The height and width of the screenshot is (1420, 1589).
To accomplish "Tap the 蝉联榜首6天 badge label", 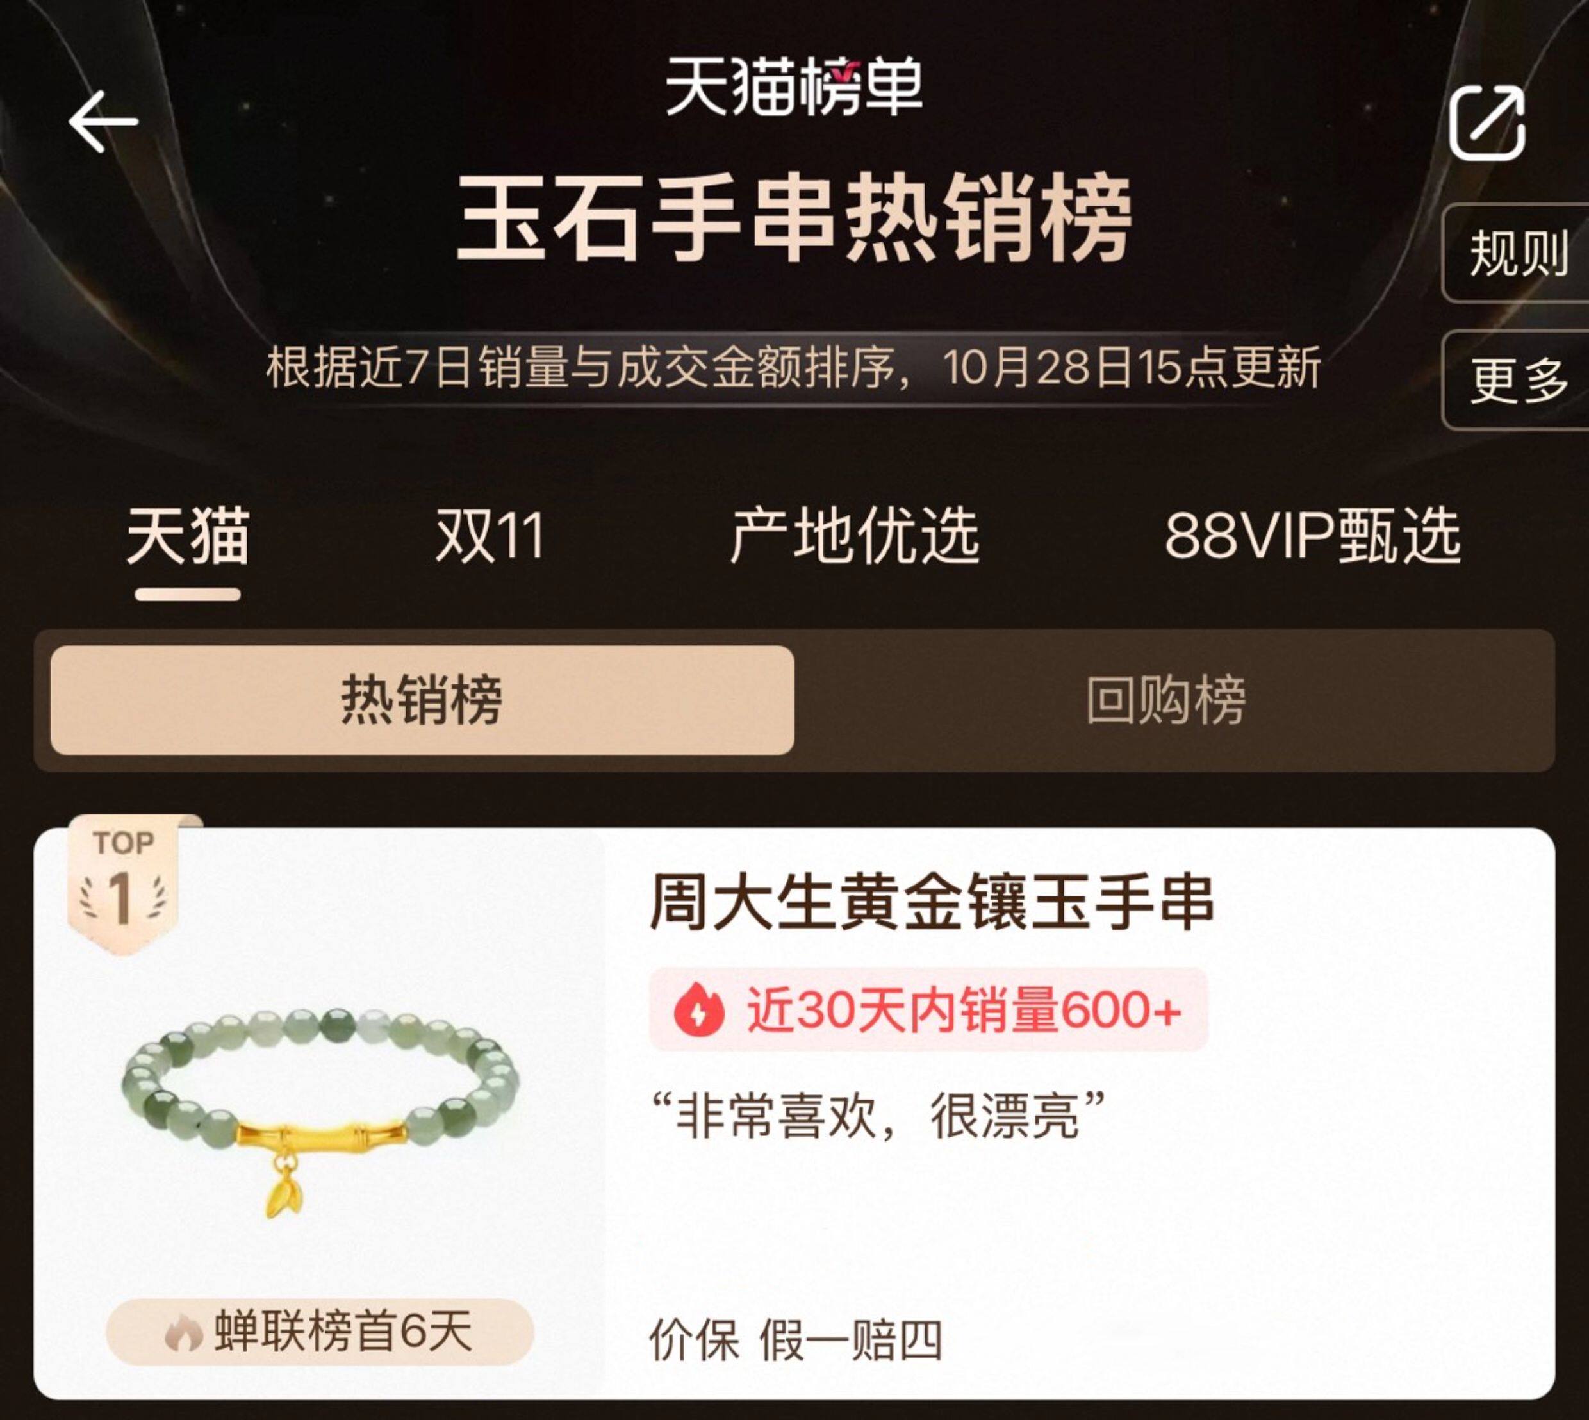I will (x=320, y=1333).
